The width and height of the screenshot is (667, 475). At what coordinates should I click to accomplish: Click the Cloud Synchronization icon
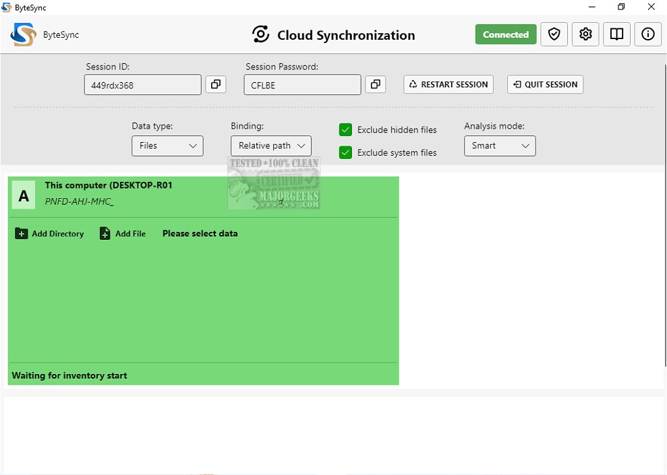click(x=261, y=34)
